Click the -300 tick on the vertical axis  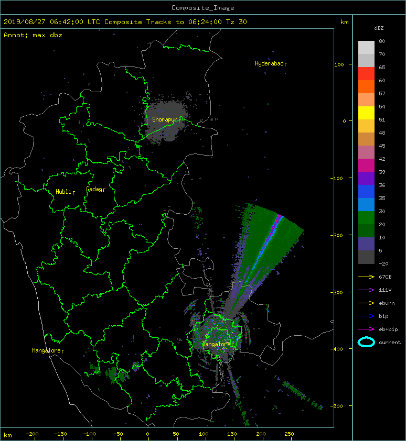click(337, 292)
